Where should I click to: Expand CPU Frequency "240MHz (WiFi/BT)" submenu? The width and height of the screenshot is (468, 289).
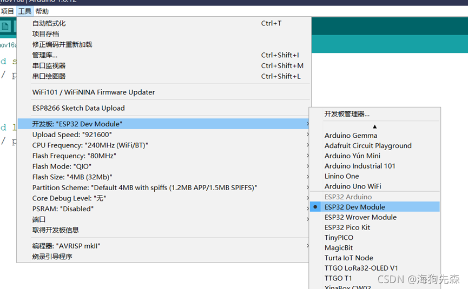click(164, 145)
